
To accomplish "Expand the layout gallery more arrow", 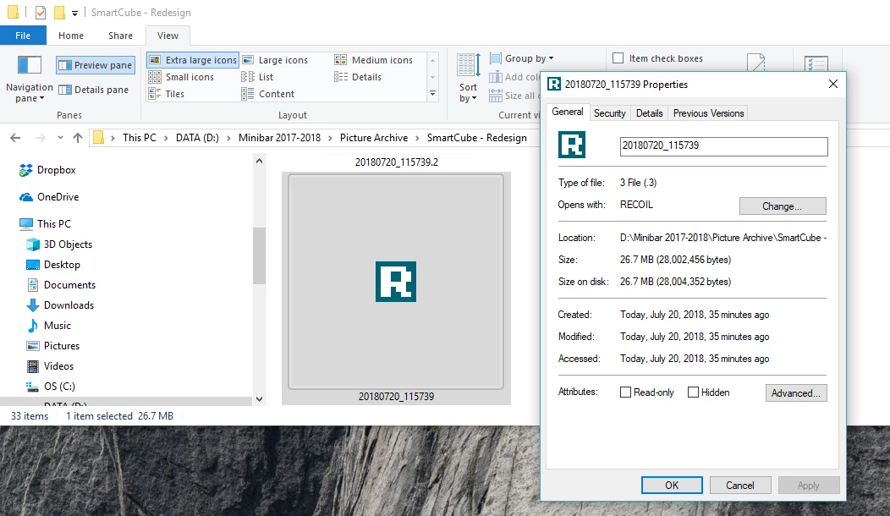I will click(432, 94).
